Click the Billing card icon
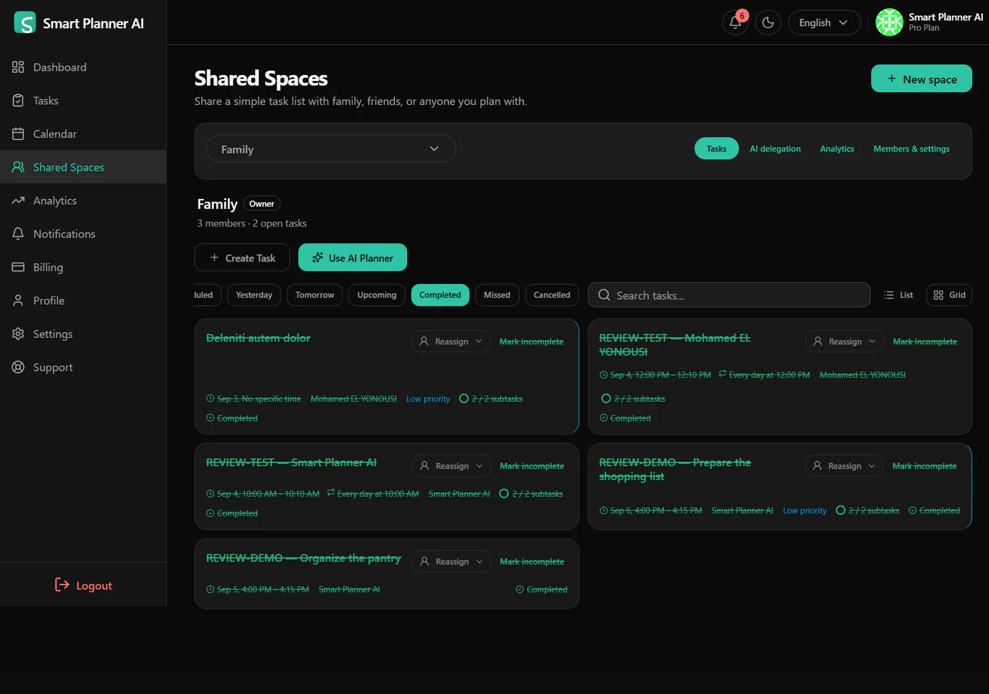This screenshot has width=989, height=694. tap(18, 267)
